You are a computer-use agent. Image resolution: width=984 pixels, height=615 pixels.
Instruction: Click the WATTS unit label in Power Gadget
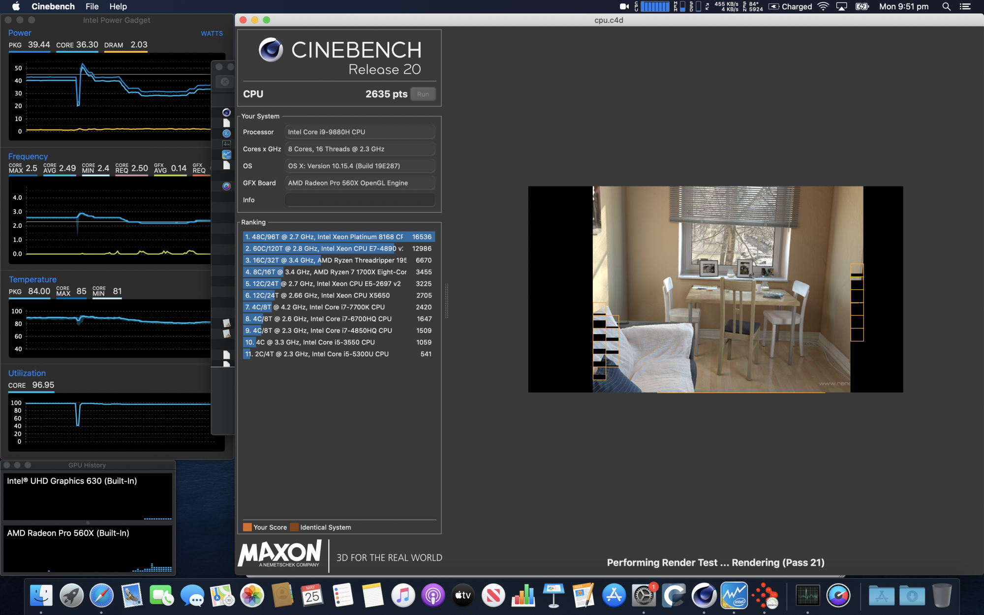(212, 33)
